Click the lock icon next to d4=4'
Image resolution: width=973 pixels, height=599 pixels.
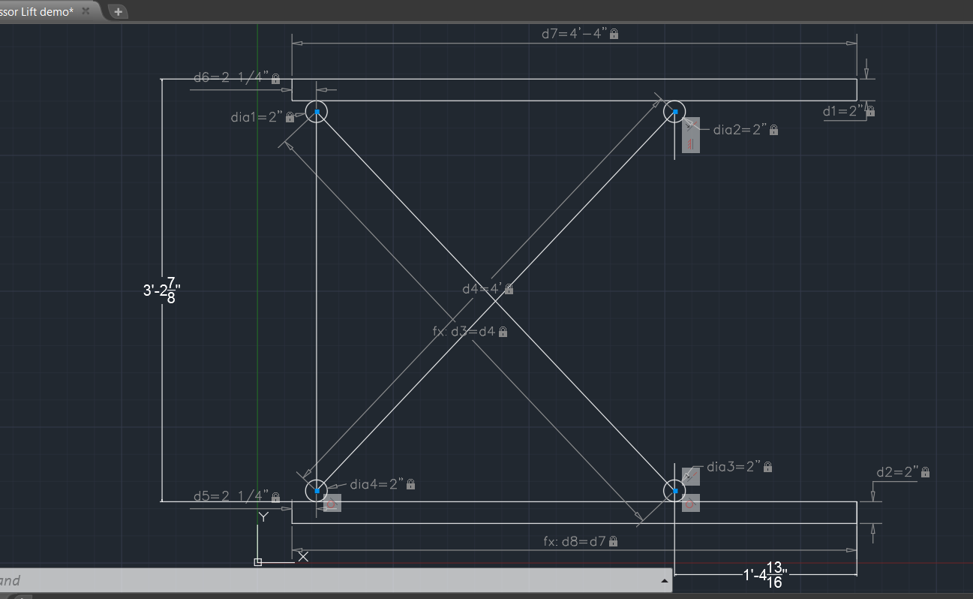pos(509,289)
